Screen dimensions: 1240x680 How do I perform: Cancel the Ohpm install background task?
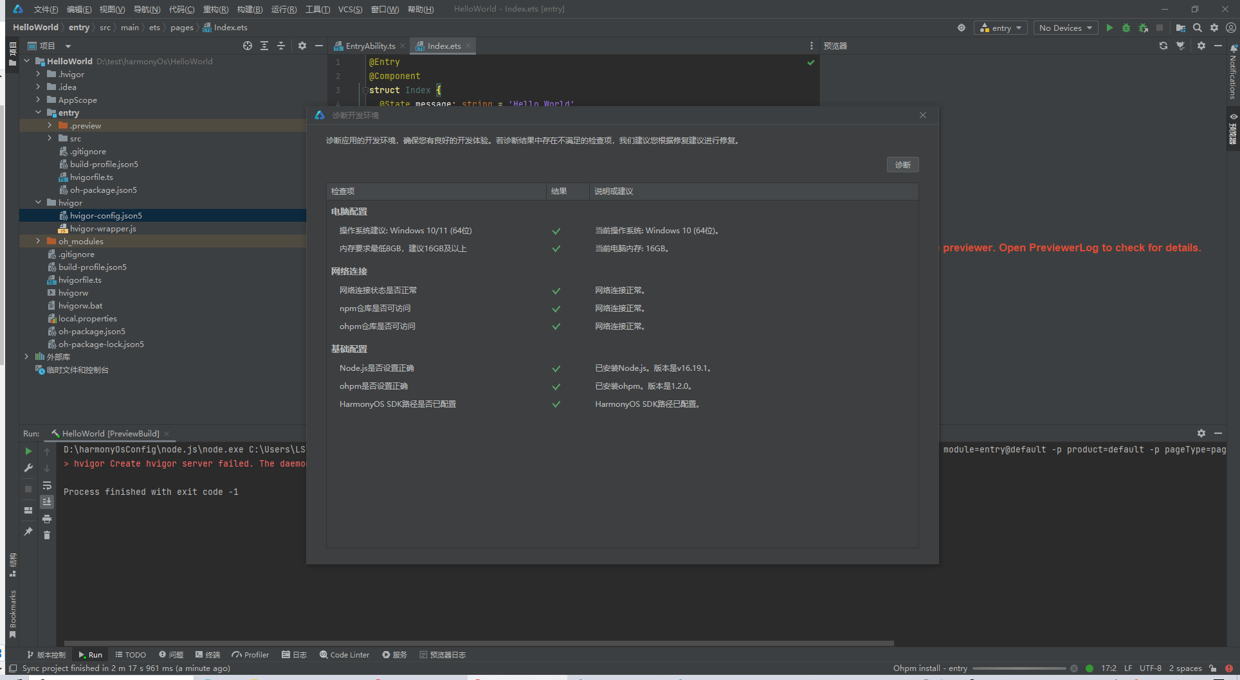1073,668
